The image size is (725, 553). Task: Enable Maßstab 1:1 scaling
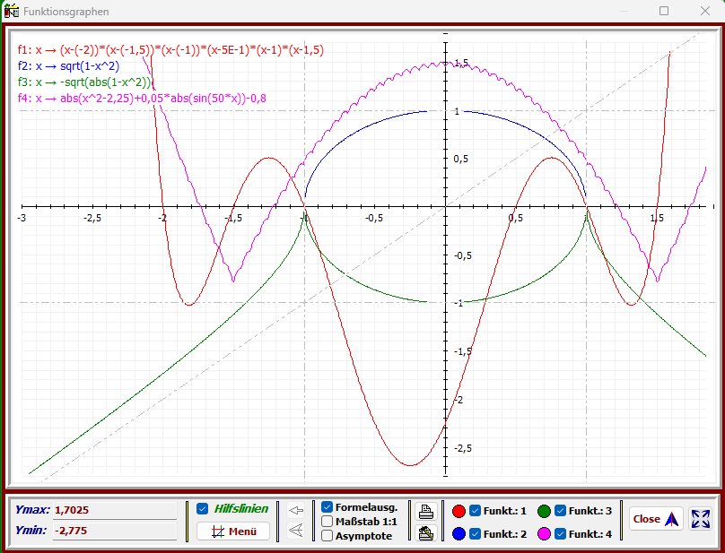tap(328, 521)
